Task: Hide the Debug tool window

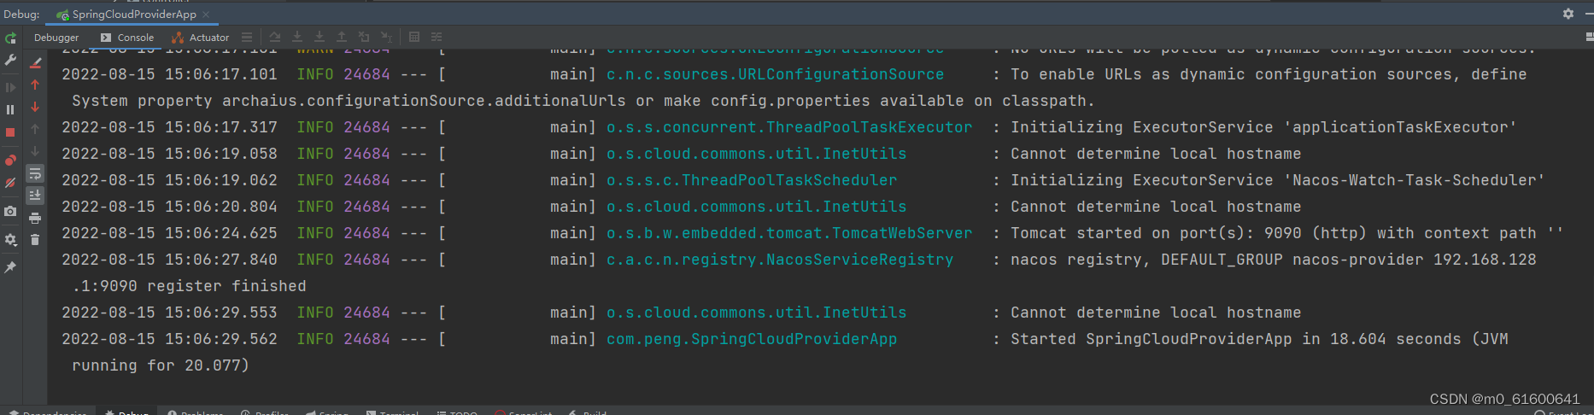Action: click(x=1588, y=14)
